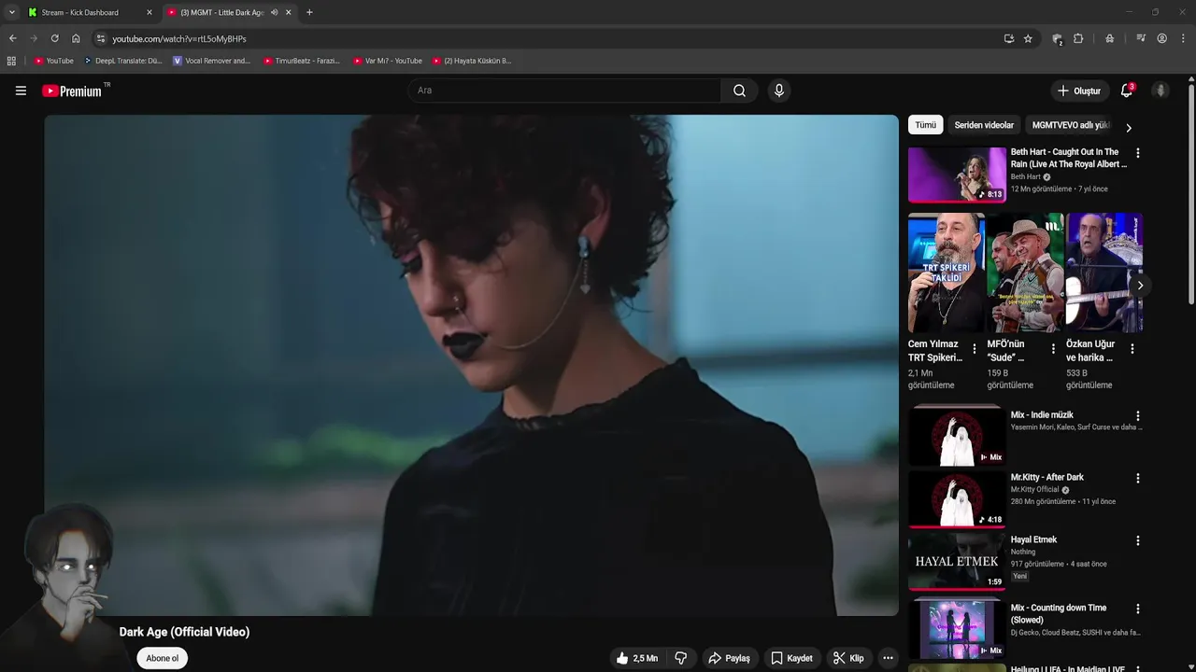
Task: Open options for Hayal Etmek video
Action: point(1137,541)
